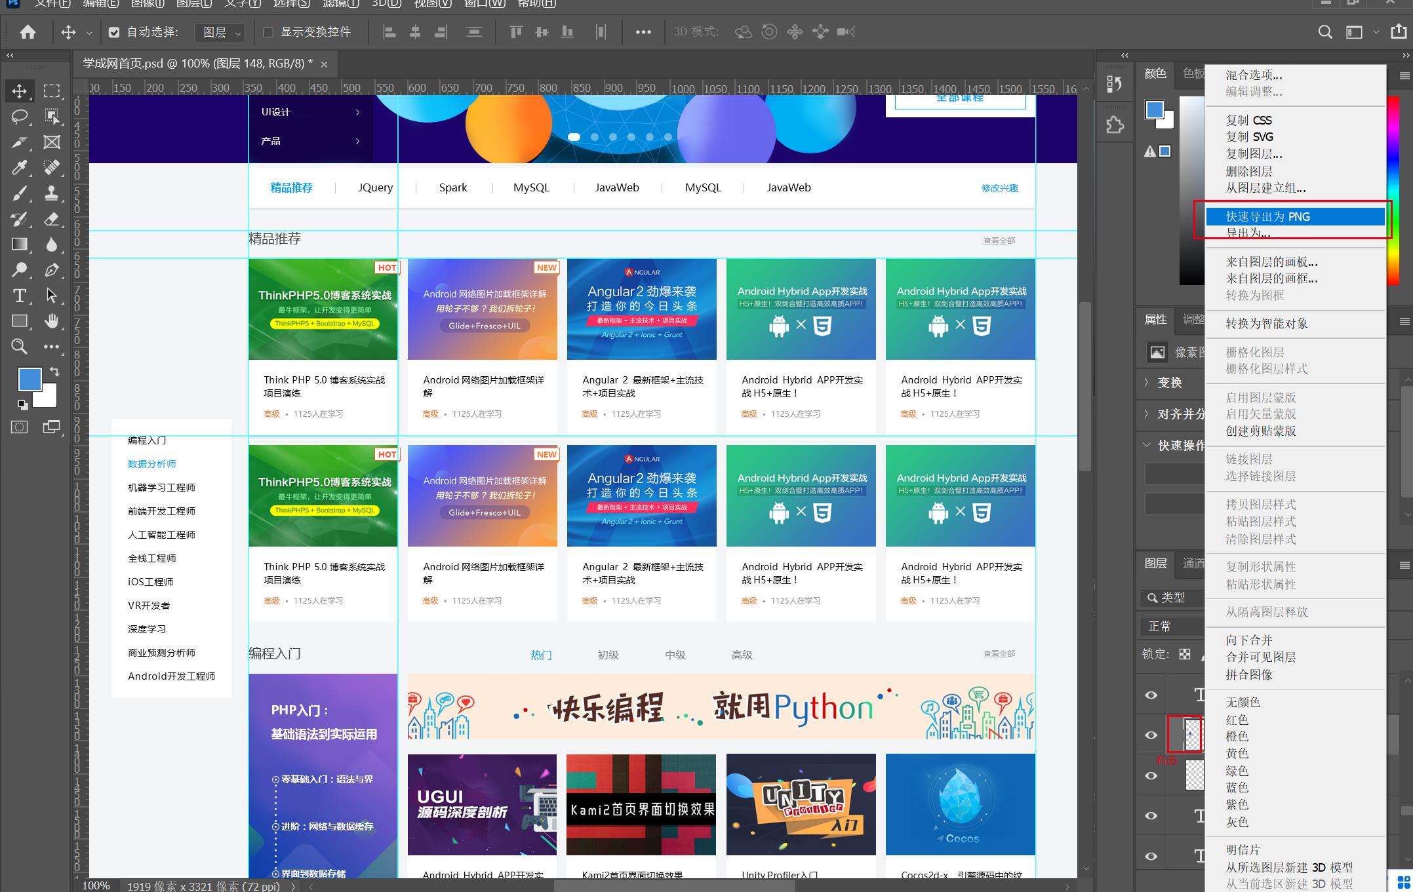The width and height of the screenshot is (1413, 892).
Task: Expand the 变换 section in Properties
Action: 1146,381
